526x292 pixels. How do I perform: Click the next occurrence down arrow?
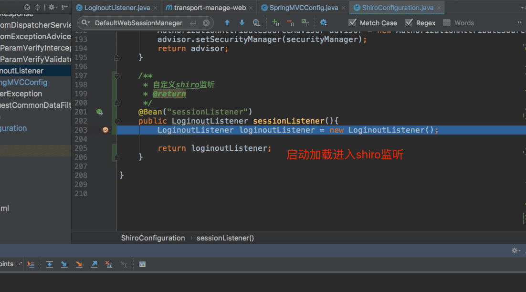(242, 22)
